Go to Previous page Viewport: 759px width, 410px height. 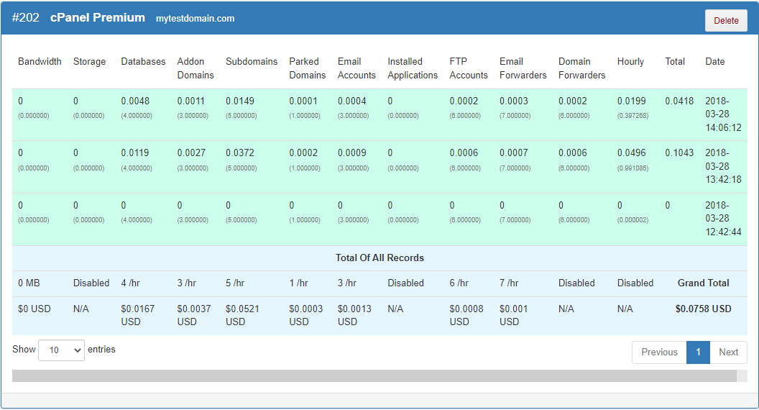[x=659, y=352]
